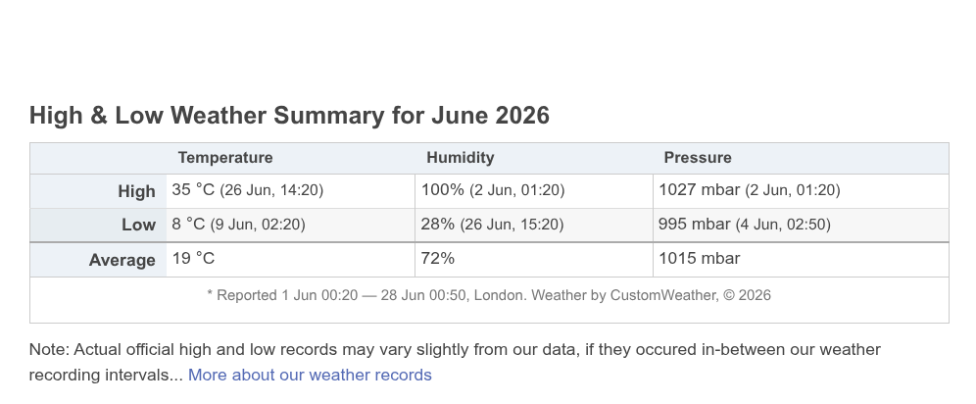The image size is (976, 404).
Task: Click the 26 Jun, 14:20 timestamp
Action: (271, 190)
